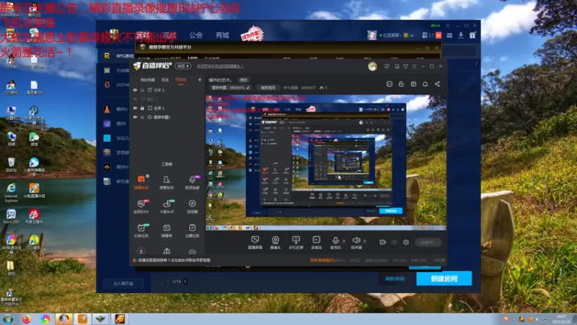The height and width of the screenshot is (325, 577).
Task: Click the 创建房间 button
Action: [444, 279]
